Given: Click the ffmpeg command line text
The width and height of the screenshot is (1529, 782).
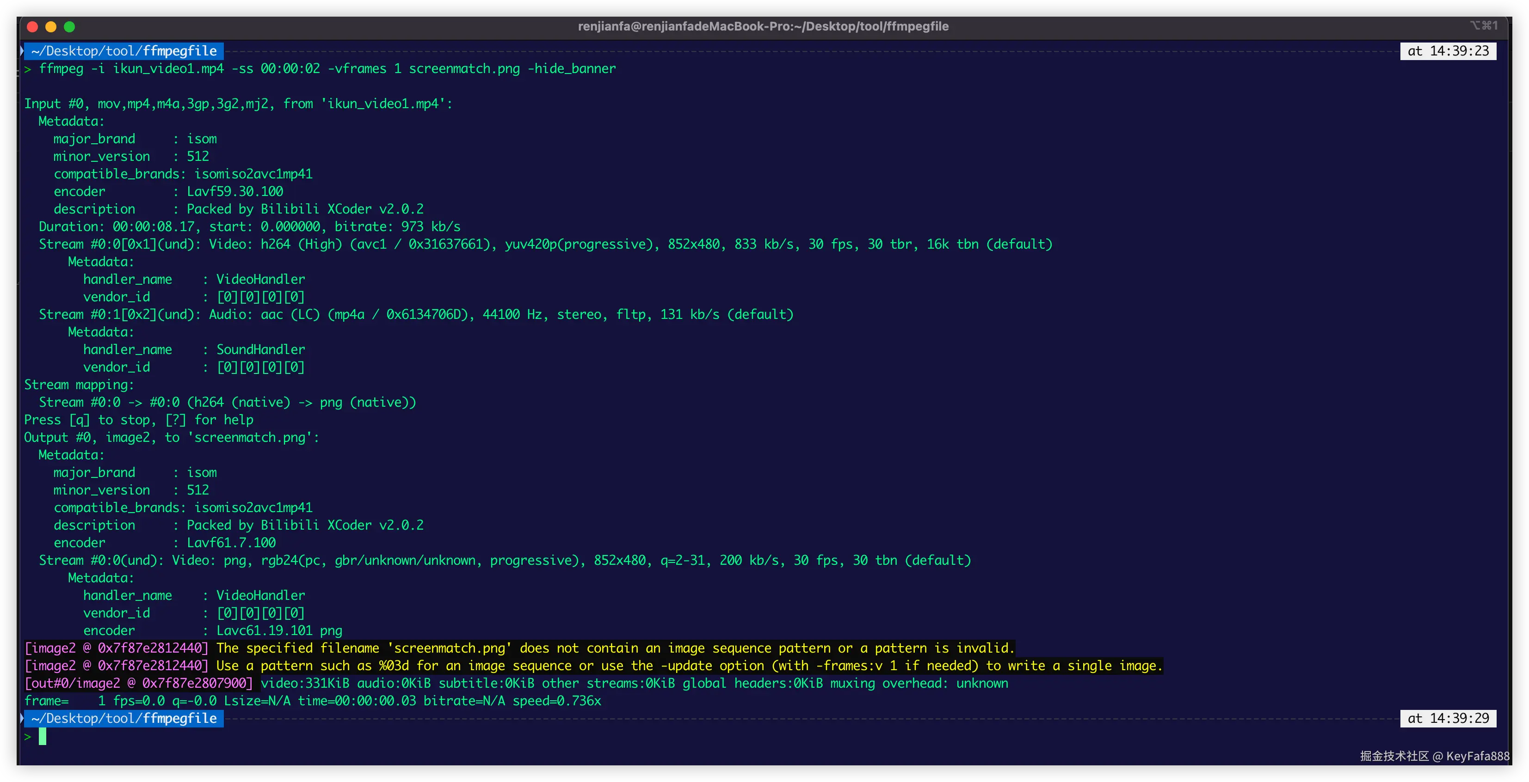Looking at the screenshot, I should [327, 69].
